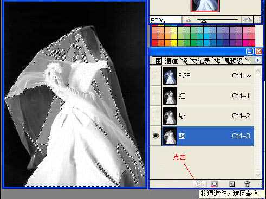
Task: Click the save selection as channel icon
Action: click(x=215, y=184)
